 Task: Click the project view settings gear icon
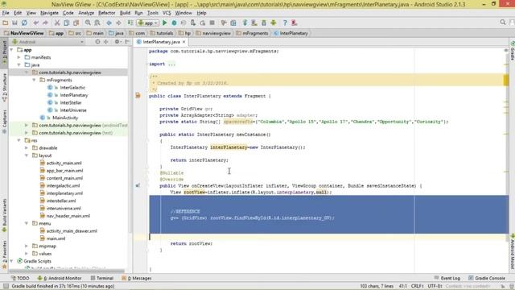(117, 42)
